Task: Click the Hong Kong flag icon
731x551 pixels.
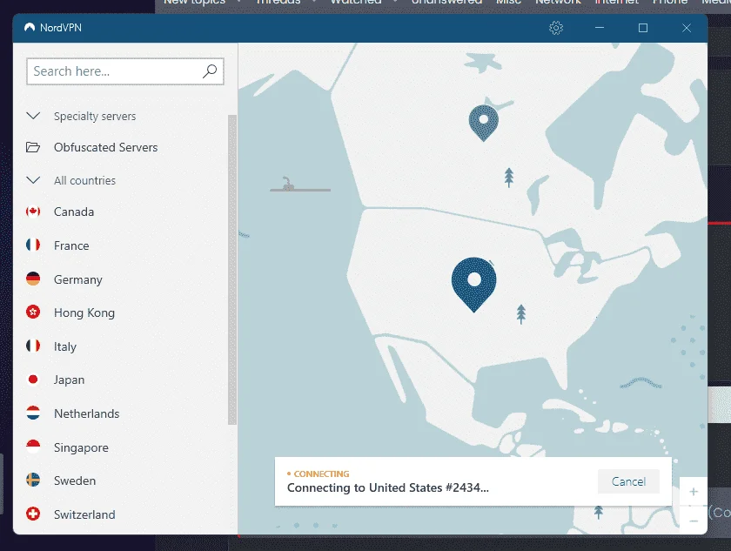Action: click(x=33, y=312)
